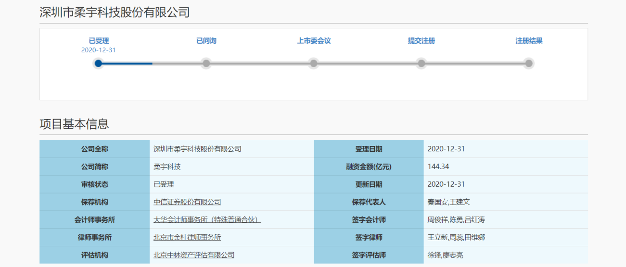Click the 律师事务所 header cell
Viewport: 626px width, 267px height.
[x=95, y=237]
